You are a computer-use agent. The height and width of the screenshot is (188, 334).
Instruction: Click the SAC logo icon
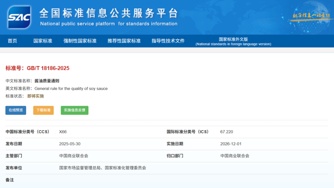pos(19,17)
